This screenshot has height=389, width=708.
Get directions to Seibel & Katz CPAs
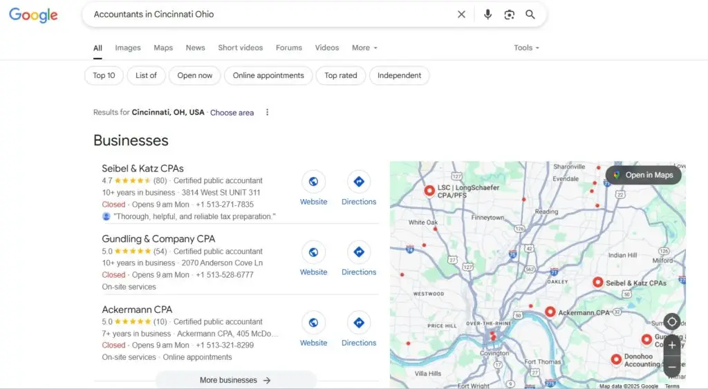(359, 182)
